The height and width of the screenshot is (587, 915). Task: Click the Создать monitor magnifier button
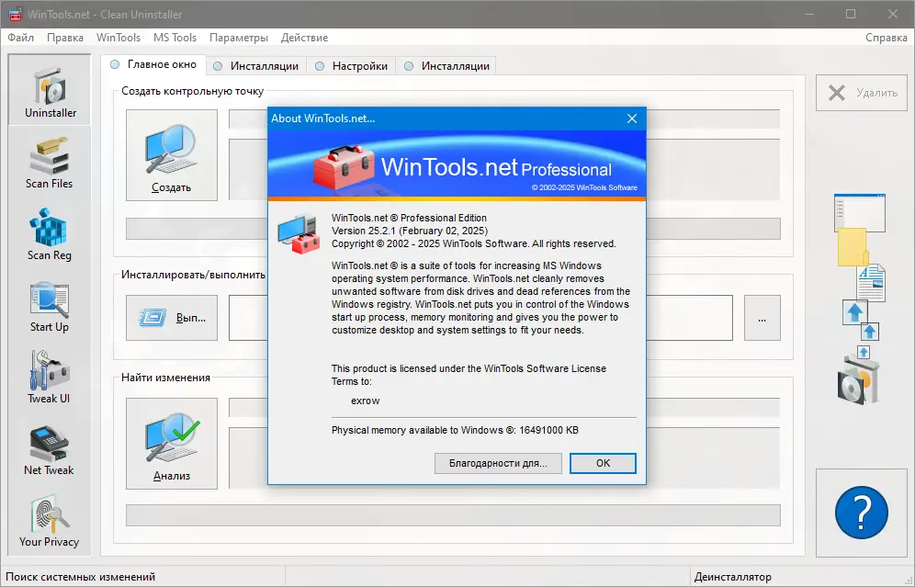coord(172,155)
